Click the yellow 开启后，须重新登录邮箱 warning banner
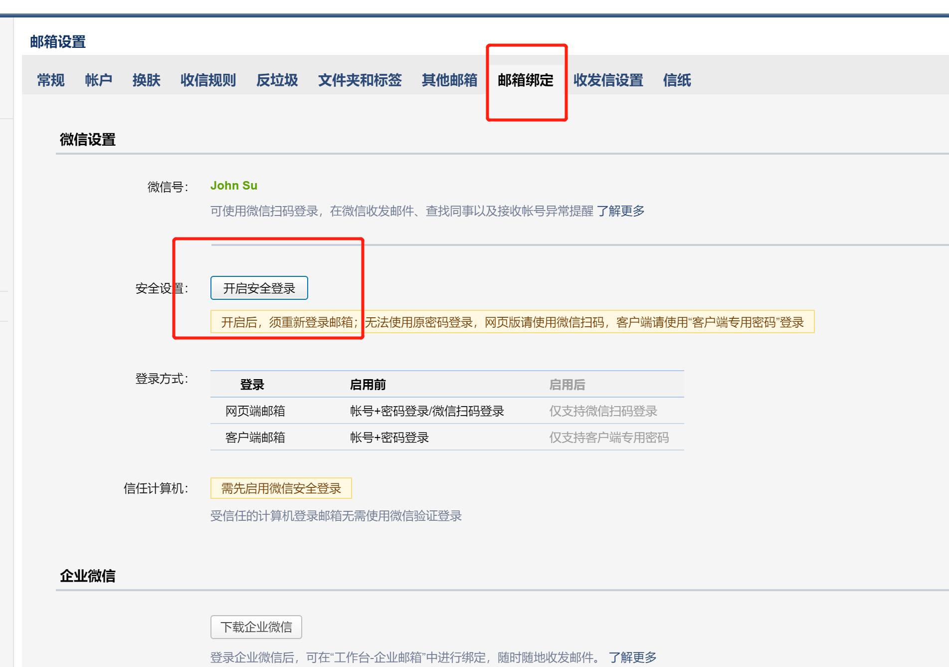949x667 pixels. [x=513, y=322]
